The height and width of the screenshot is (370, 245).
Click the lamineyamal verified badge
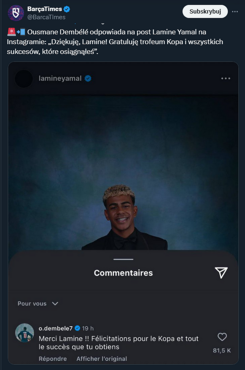pos(88,78)
